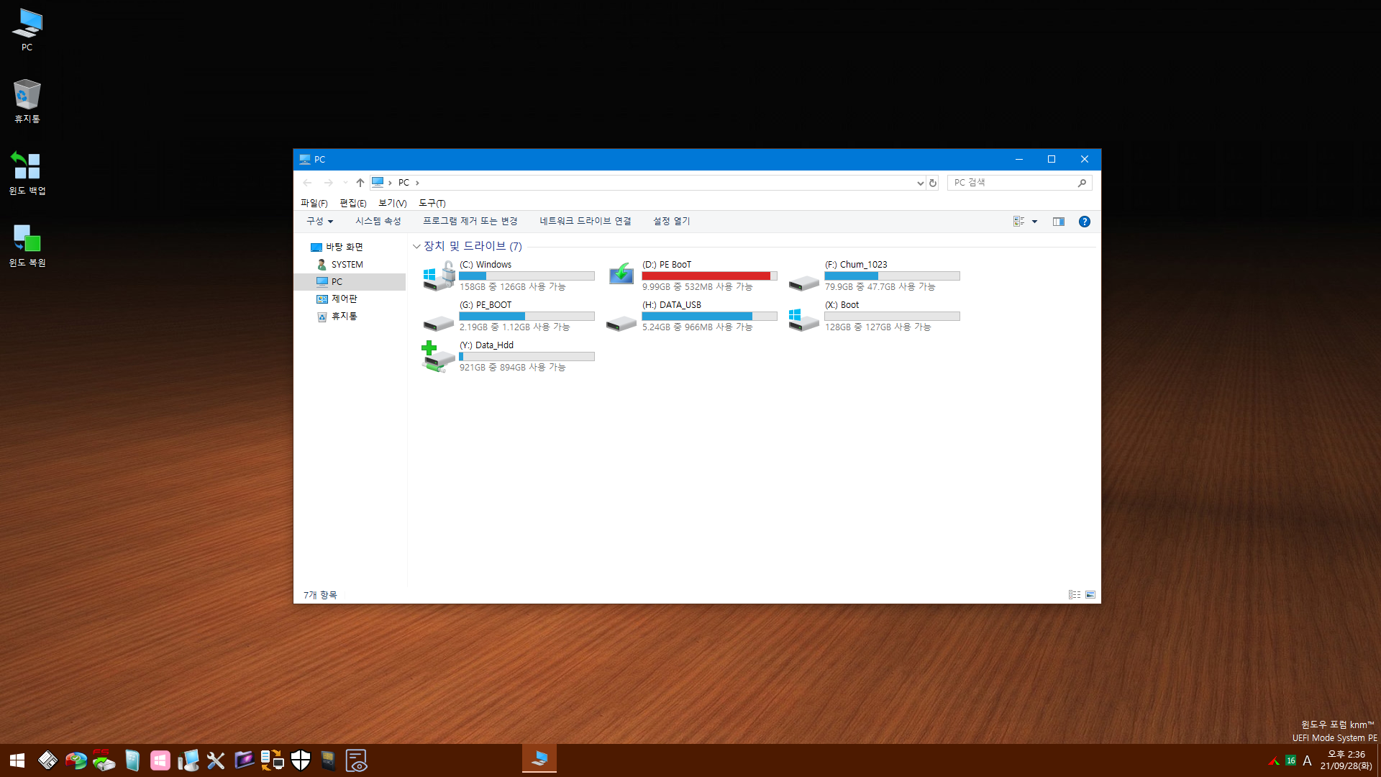
Task: Toggle the IME input mode A indicator
Action: click(1307, 760)
